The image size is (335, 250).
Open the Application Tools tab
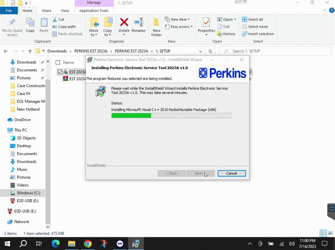(x=94, y=11)
